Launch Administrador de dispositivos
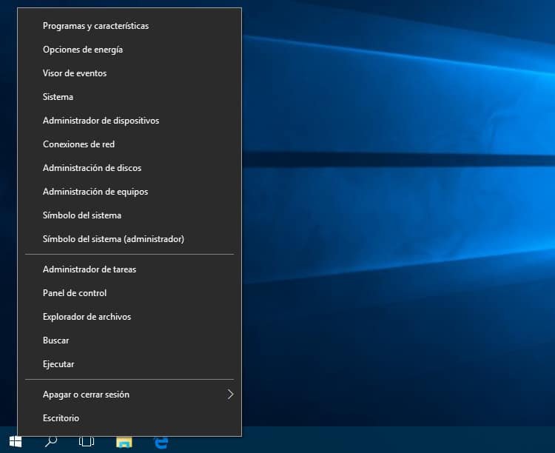Viewport: 555px width, 453px height. pyautogui.click(x=129, y=121)
